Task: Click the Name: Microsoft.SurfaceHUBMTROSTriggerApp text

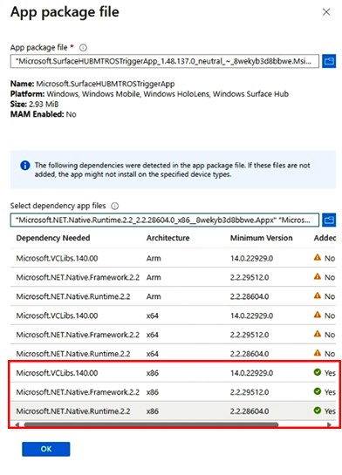Action: pyautogui.click(x=92, y=84)
